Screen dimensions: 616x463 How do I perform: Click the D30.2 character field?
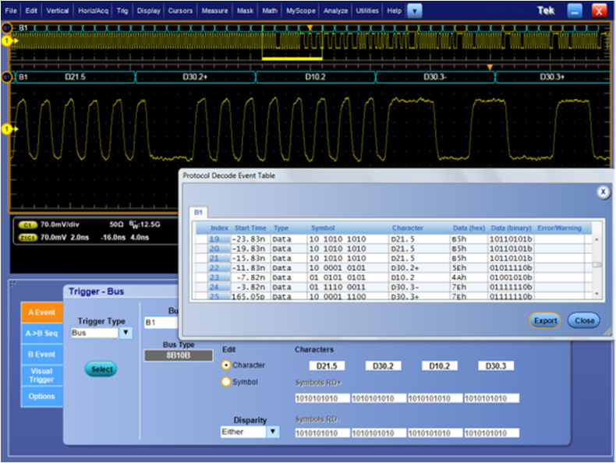384,366
